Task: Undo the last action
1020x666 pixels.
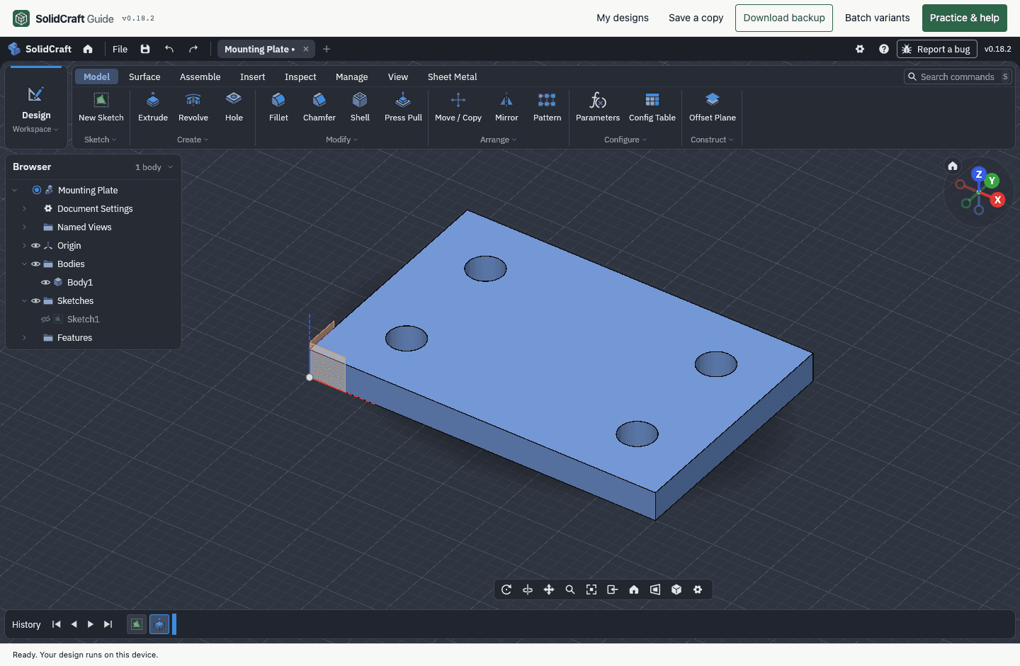Action: (x=169, y=49)
